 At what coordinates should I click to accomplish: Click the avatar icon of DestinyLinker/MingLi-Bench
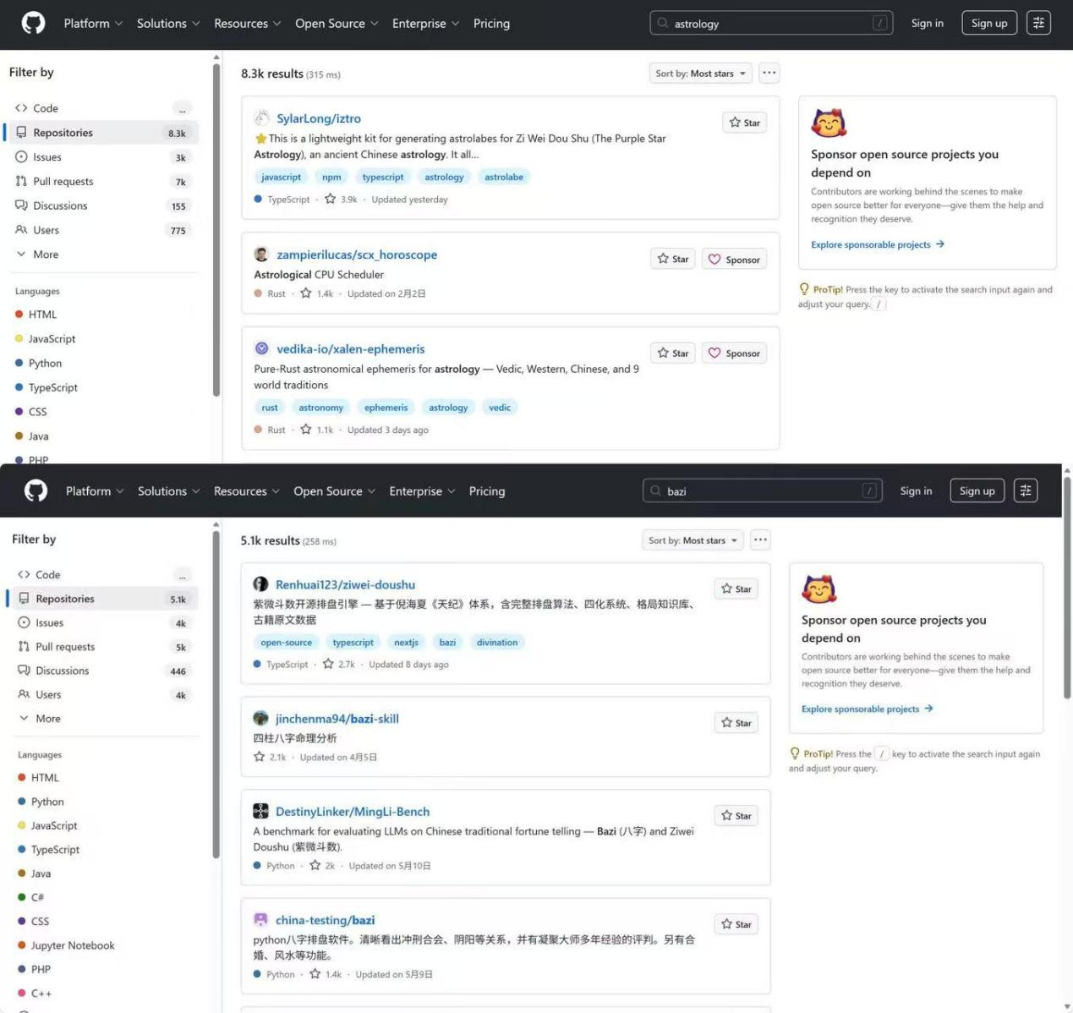point(260,811)
